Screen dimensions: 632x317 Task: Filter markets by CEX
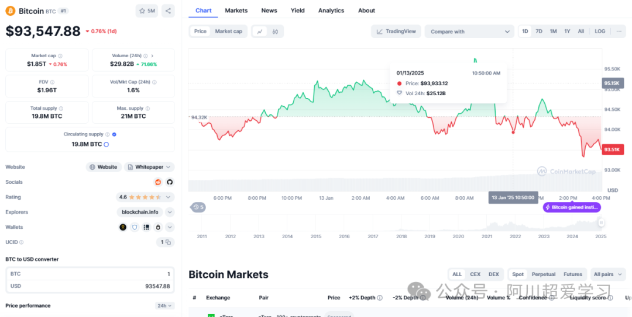[x=475, y=274]
